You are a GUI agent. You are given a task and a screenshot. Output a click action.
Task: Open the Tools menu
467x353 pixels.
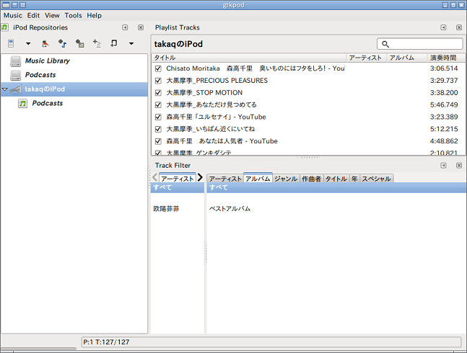[74, 15]
